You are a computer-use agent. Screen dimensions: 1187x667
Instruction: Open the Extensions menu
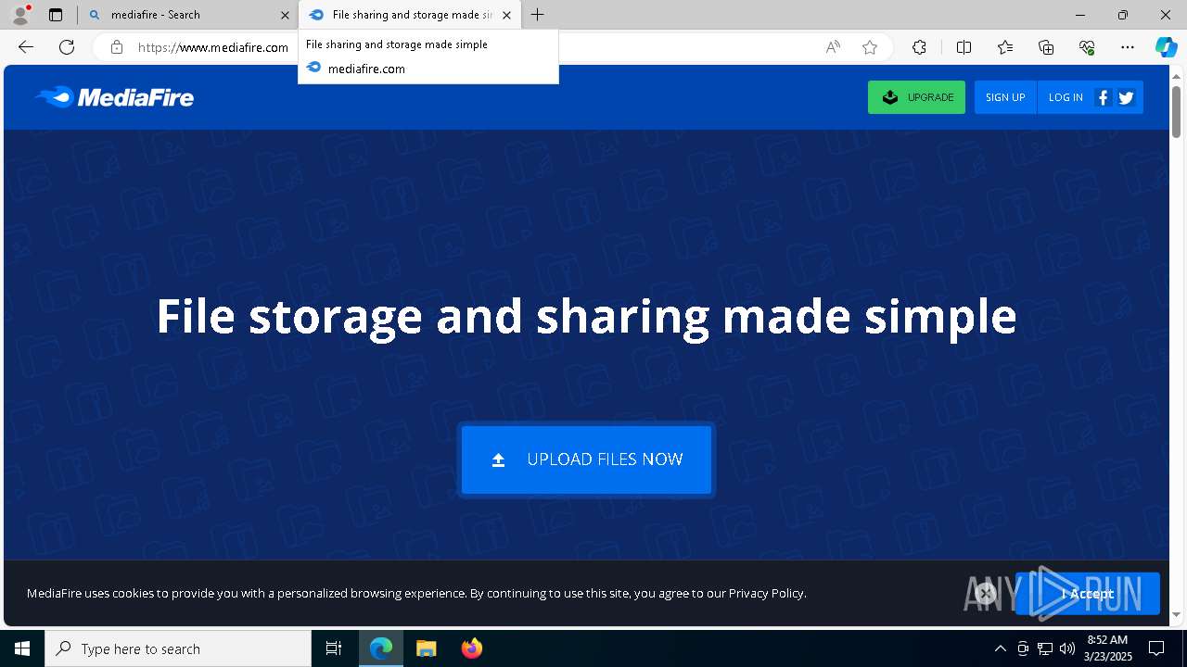tap(919, 47)
